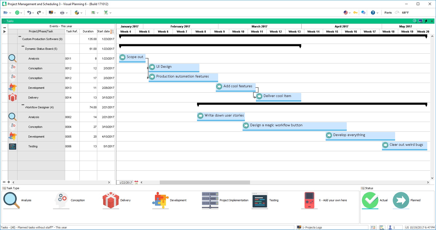Click the green refresh icon in toolbar
Viewport: 436px width, 230px height.
pyautogui.click(x=17, y=13)
